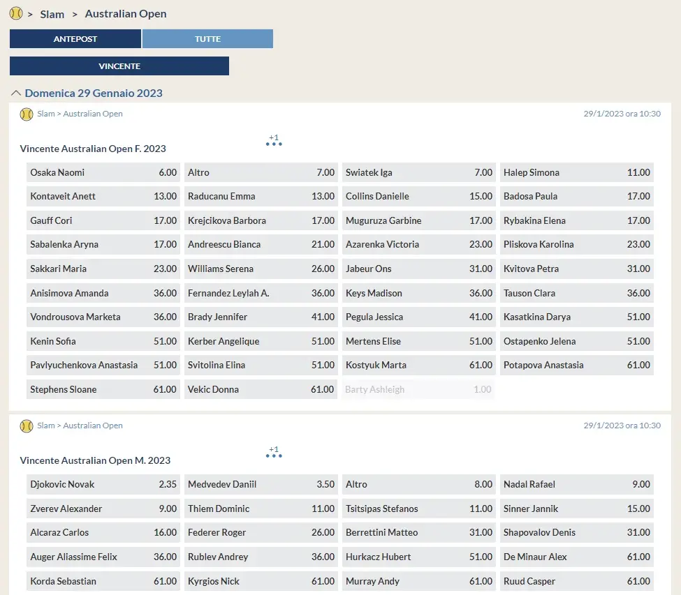681x595 pixels.
Task: Choose Medvedev Daniil at 3.50
Action: [261, 484]
